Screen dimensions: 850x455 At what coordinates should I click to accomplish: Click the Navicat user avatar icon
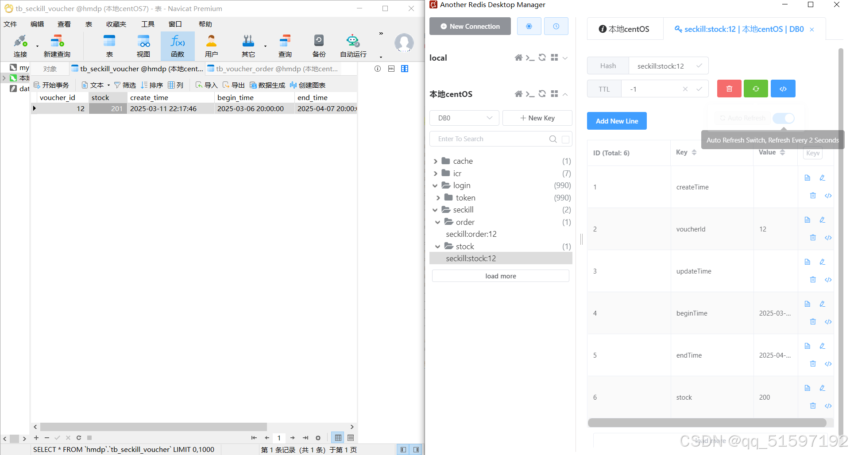tap(404, 43)
